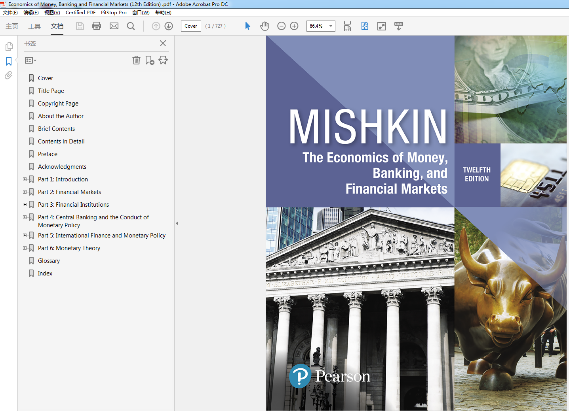This screenshot has width=569, height=411.
Task: Expand Part 3: Financial Institutions bookmark
Action: [25, 205]
